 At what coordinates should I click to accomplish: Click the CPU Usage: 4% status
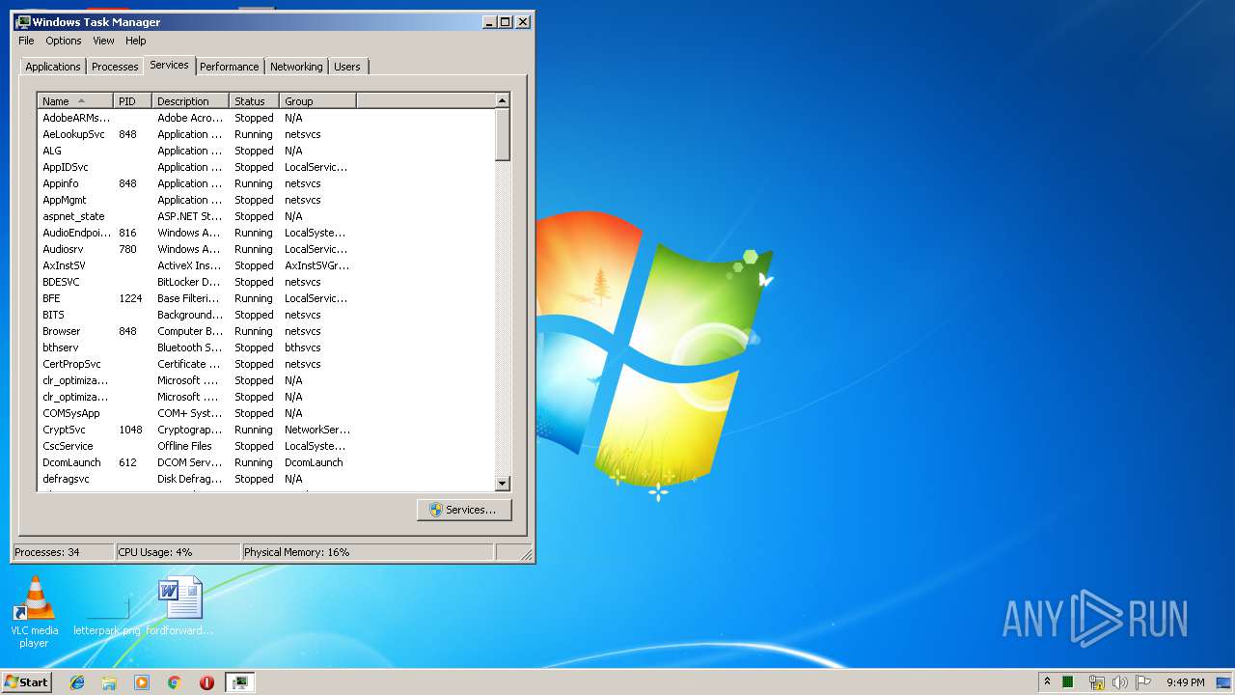[178, 552]
